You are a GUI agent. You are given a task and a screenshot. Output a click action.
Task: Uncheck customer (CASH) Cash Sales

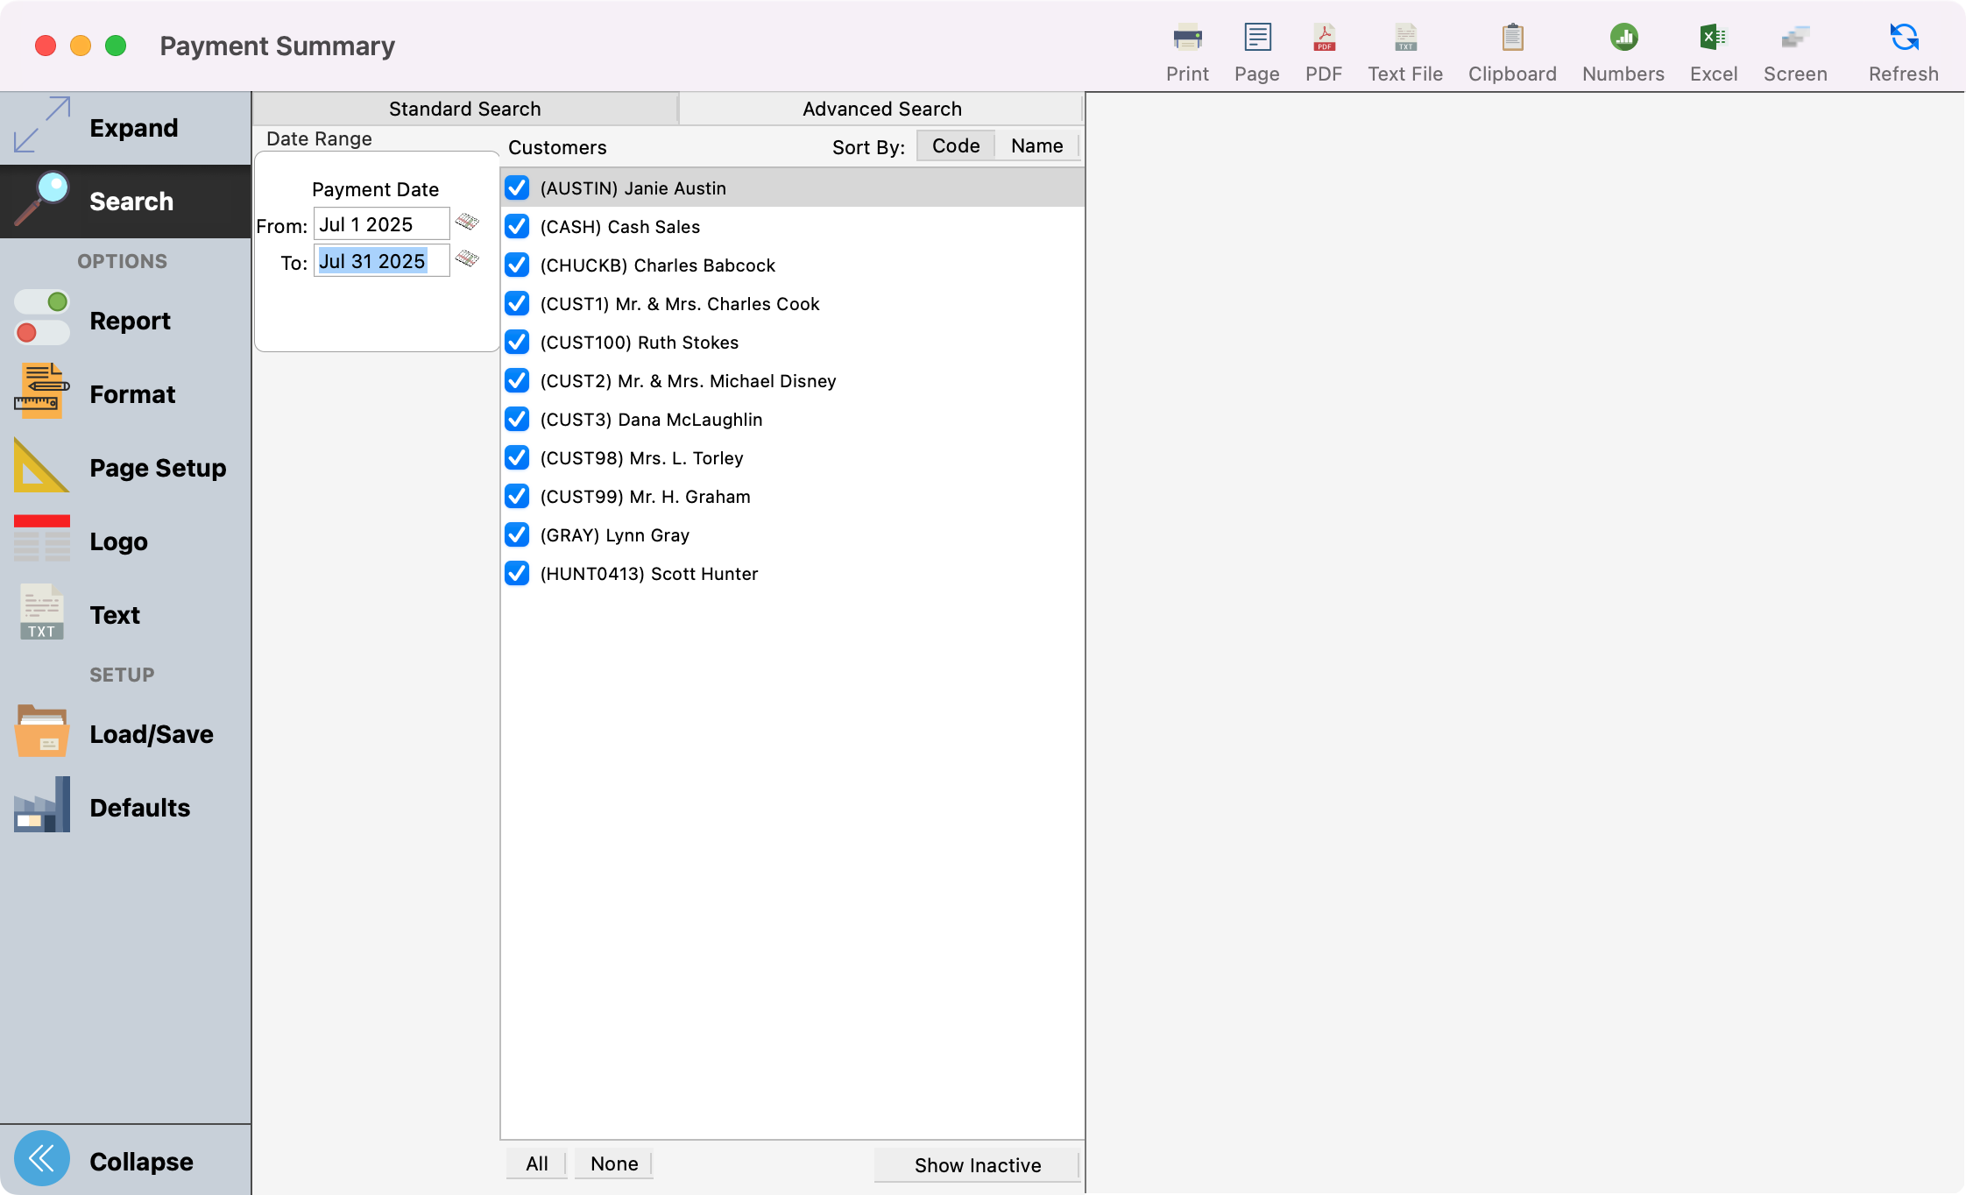[517, 226]
